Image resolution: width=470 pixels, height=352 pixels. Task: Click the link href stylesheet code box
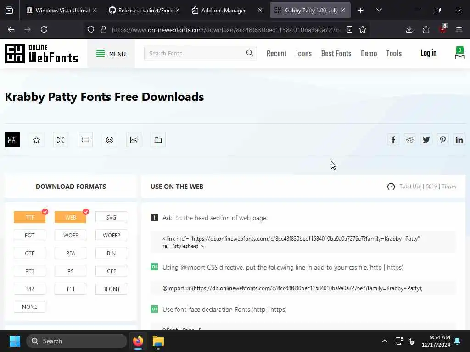pyautogui.click(x=303, y=242)
